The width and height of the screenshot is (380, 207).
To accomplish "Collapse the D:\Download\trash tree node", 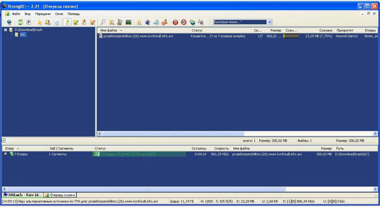I will point(6,30).
